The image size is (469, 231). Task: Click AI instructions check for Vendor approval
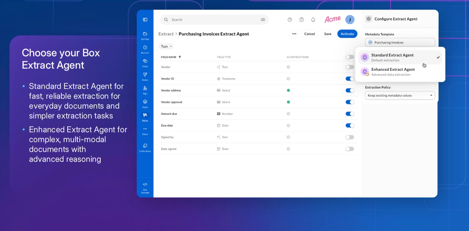288,102
